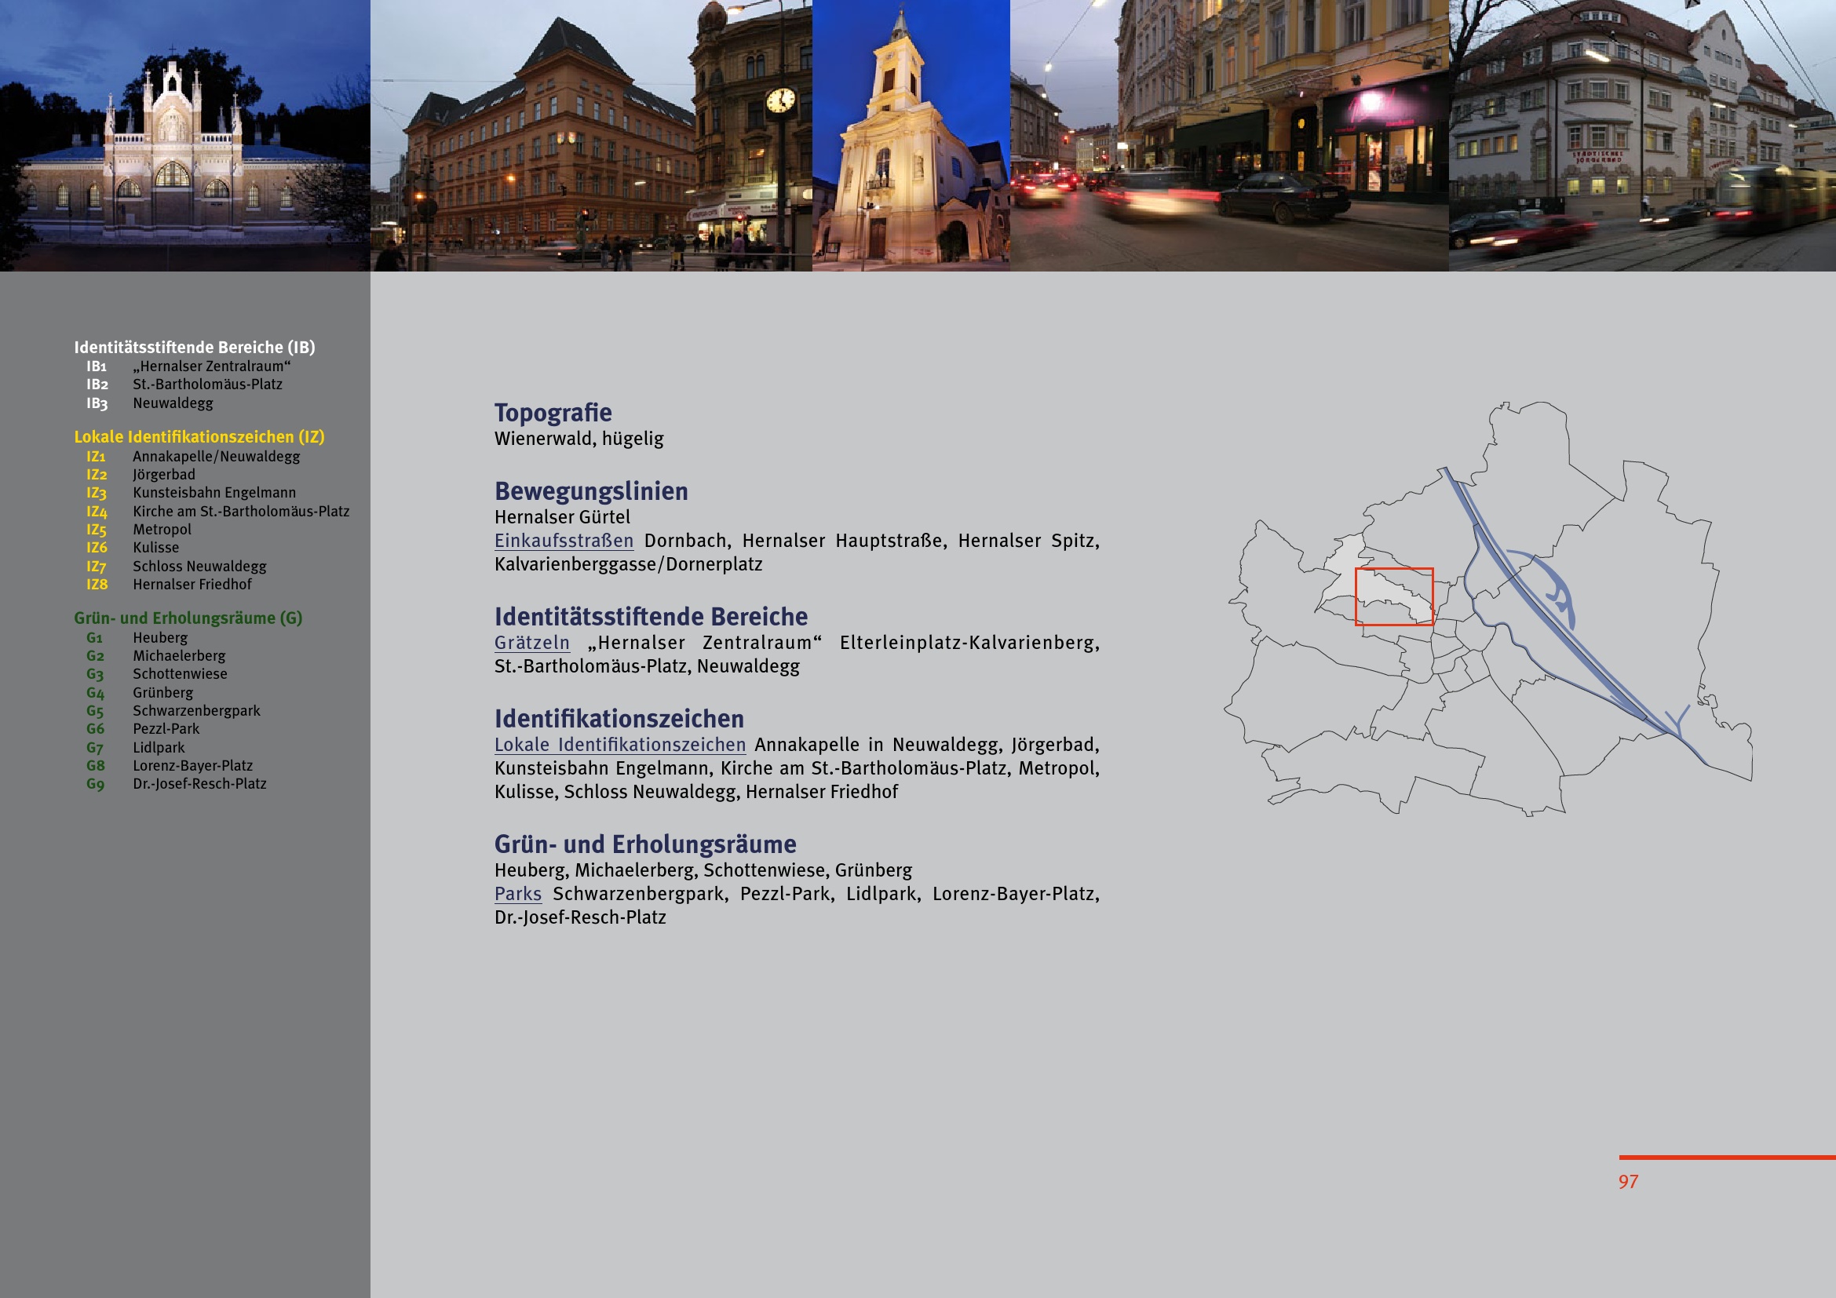Select IB1 Hernalser Zentralraum entry

[211, 366]
